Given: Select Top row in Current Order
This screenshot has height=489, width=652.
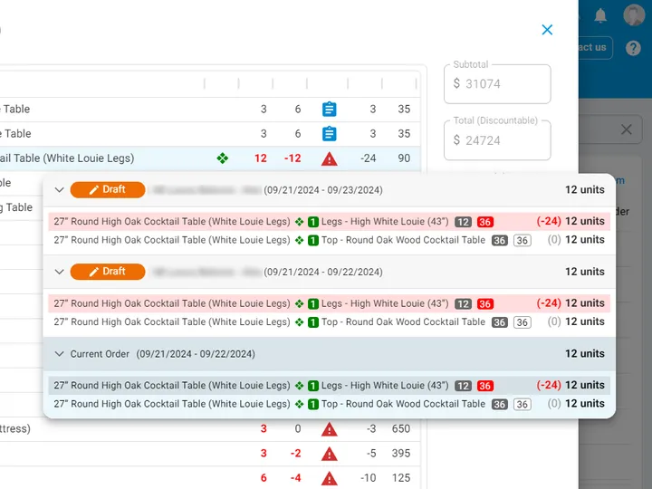Looking at the screenshot, I should click(x=330, y=404).
